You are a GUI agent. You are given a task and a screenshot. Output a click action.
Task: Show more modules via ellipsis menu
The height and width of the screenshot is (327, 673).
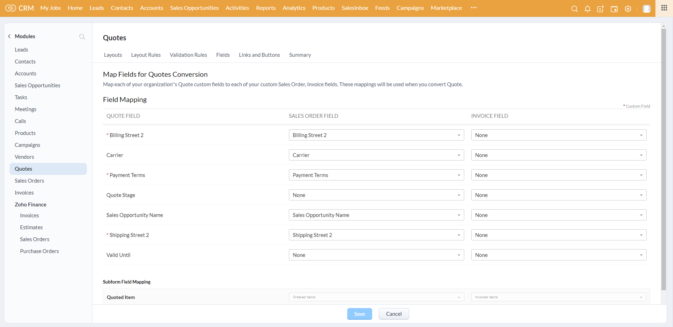pos(474,8)
